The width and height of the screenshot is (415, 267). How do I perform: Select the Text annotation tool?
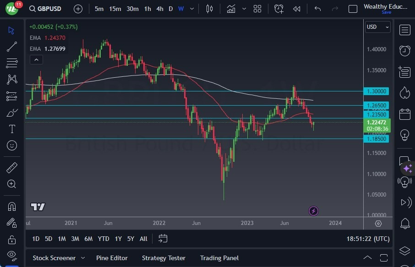click(11, 129)
